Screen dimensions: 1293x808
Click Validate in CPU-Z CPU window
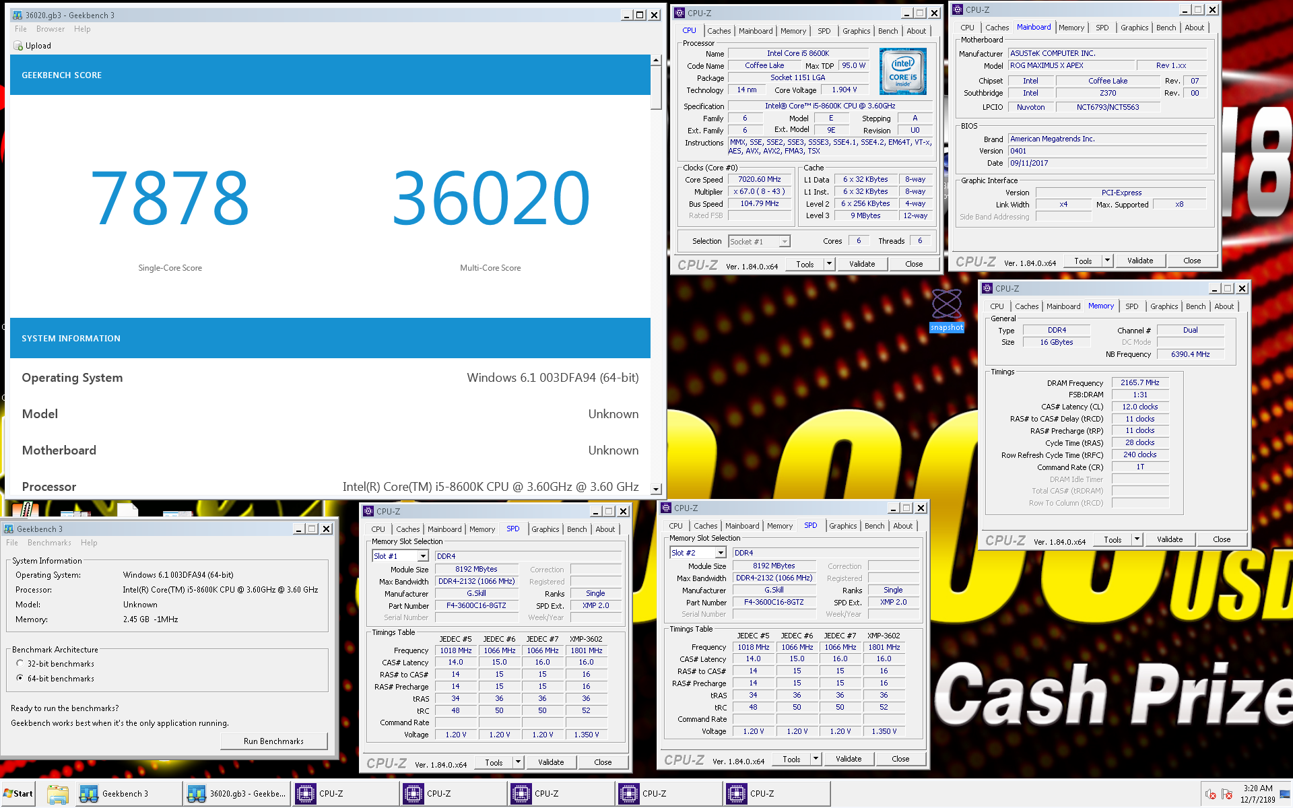tap(862, 264)
